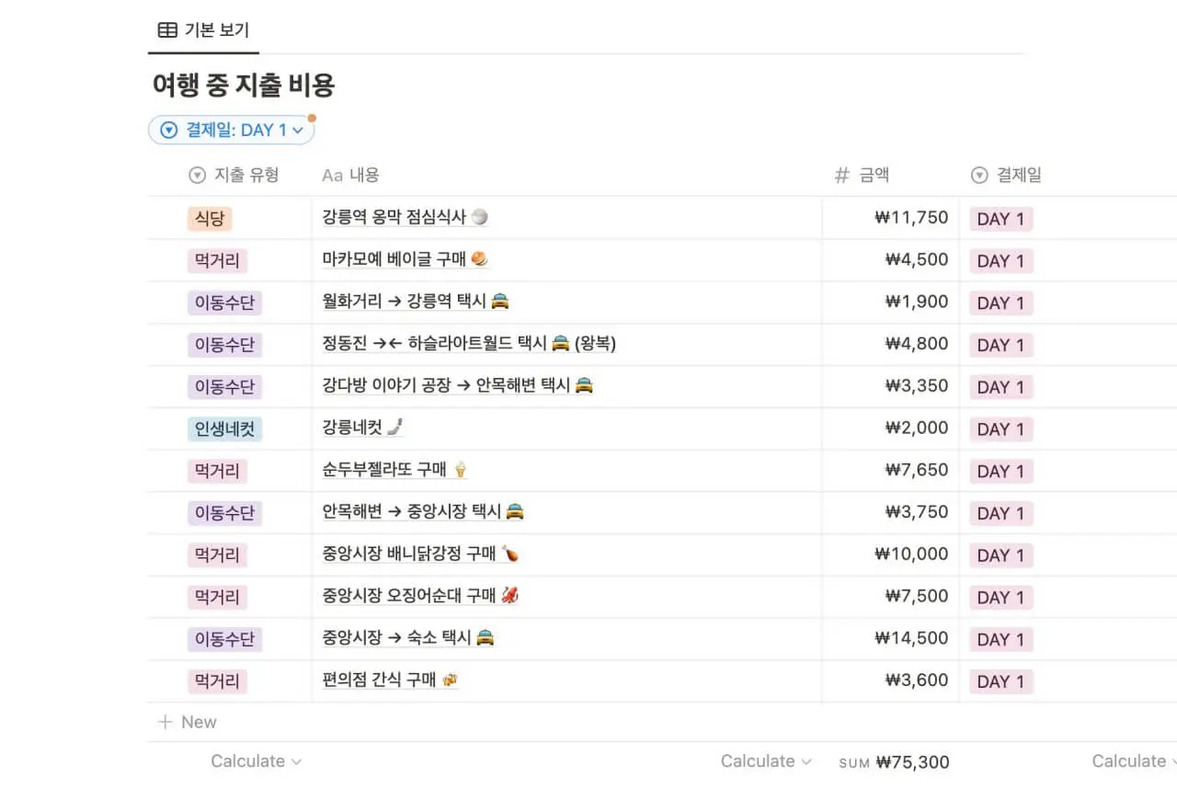
Task: Click the taxi emoji in 월화거리 → 강릉역 row
Action: pyautogui.click(x=500, y=302)
